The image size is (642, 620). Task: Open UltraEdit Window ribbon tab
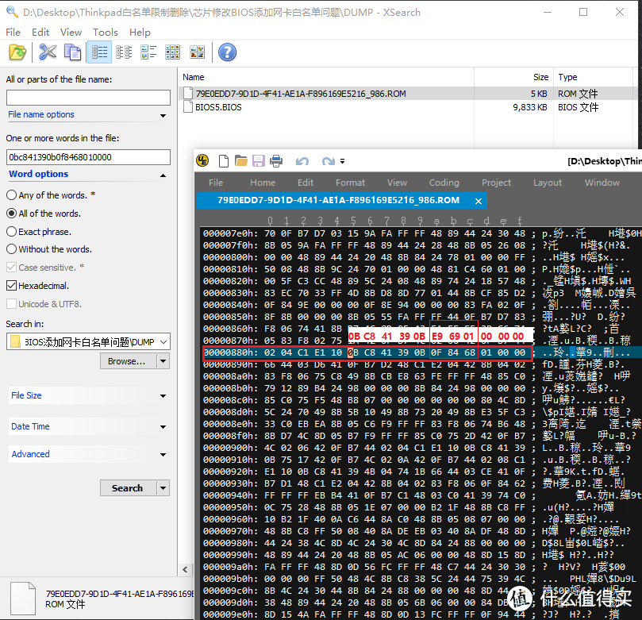pyautogui.click(x=602, y=183)
